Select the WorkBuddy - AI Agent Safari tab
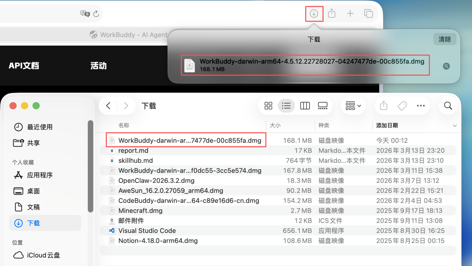Viewport: 472px width, 266px height. point(129,35)
